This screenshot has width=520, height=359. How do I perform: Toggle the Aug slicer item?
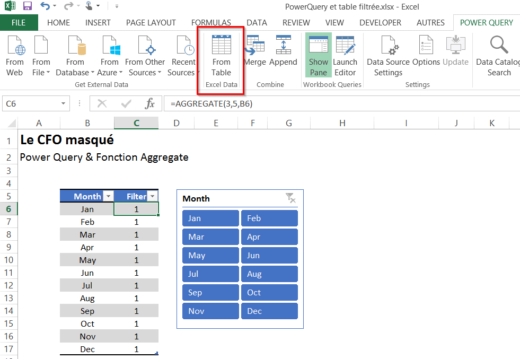tap(269, 274)
